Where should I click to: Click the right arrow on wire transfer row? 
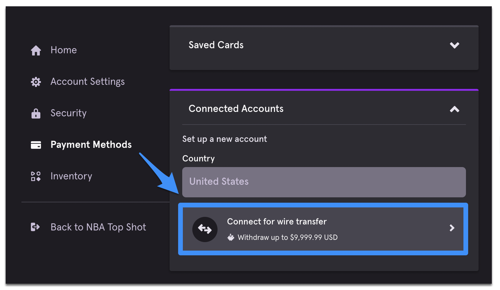[452, 228]
